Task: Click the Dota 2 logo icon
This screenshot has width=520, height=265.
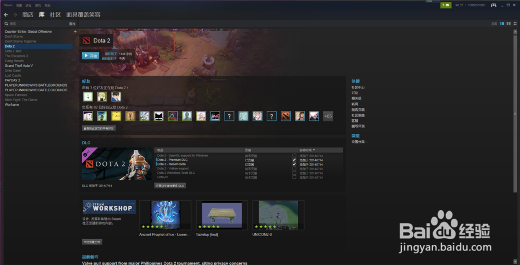Action: pos(86,40)
